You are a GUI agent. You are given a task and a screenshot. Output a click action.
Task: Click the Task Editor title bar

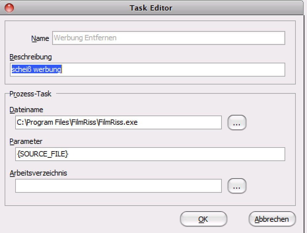[x=151, y=8]
